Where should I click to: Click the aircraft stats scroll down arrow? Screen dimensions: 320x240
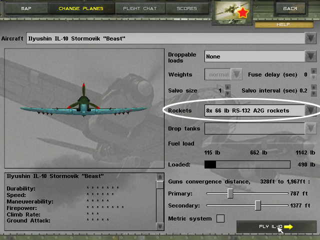click(160, 226)
